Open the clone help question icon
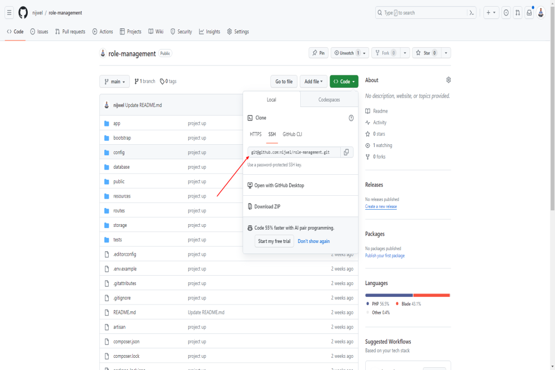The height and width of the screenshot is (370, 555). pos(351,118)
